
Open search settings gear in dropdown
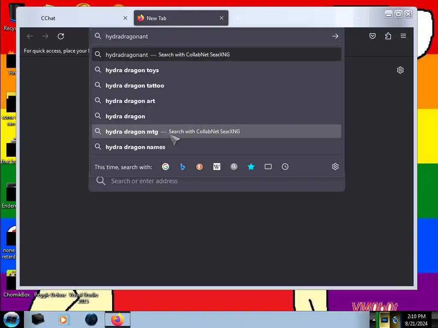(x=335, y=167)
